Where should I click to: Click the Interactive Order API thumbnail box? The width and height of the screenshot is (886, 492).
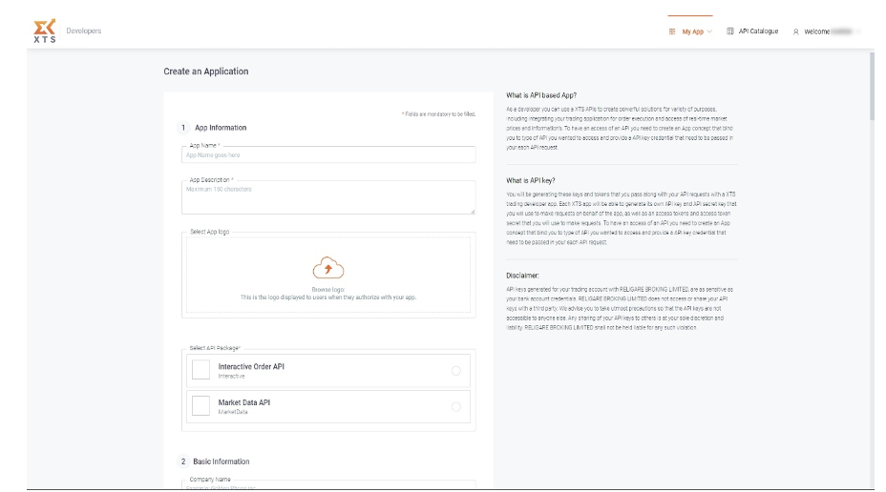click(x=200, y=370)
